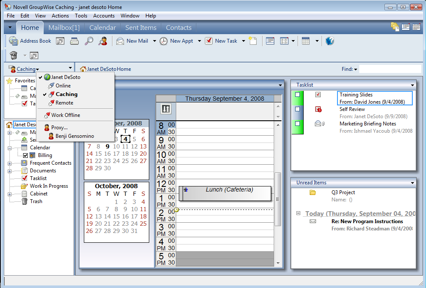The image size is (426, 288).
Task: Open the Address Book
Action: (30, 41)
